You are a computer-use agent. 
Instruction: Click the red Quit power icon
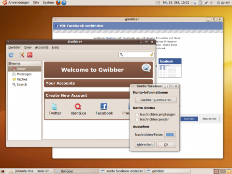[30, 55]
